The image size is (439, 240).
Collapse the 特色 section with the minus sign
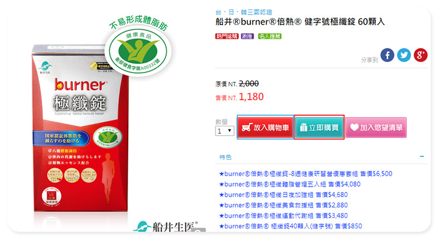pos(421,156)
